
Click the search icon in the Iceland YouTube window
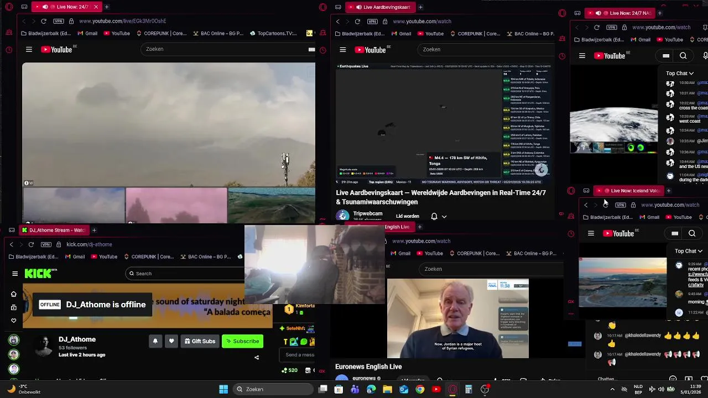(692, 234)
